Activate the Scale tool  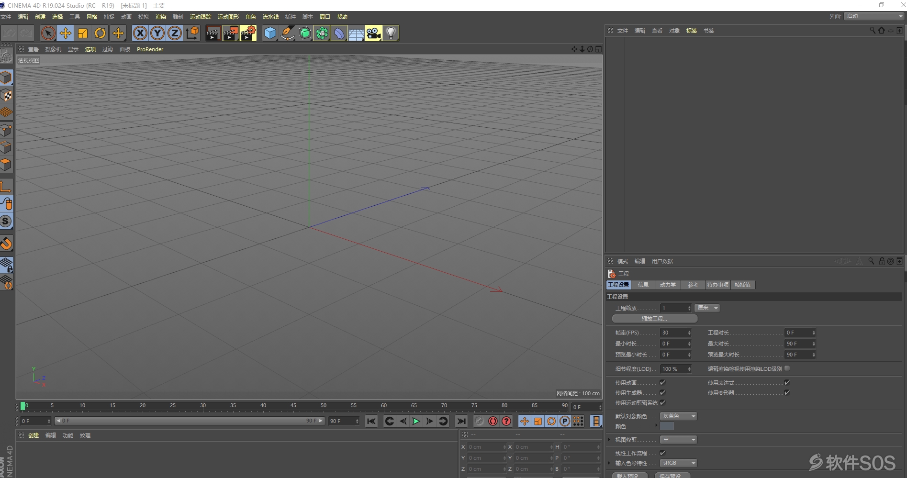pyautogui.click(x=83, y=33)
